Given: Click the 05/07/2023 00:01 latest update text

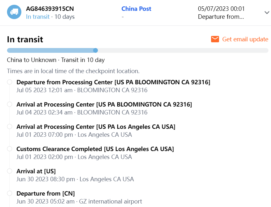Looking at the screenshot, I should click(x=221, y=9).
